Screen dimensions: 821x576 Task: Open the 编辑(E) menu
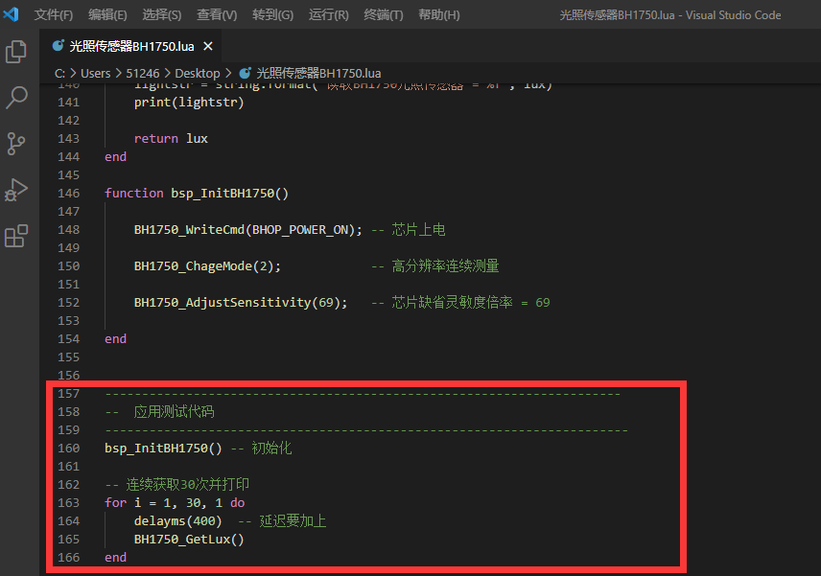pyautogui.click(x=107, y=14)
